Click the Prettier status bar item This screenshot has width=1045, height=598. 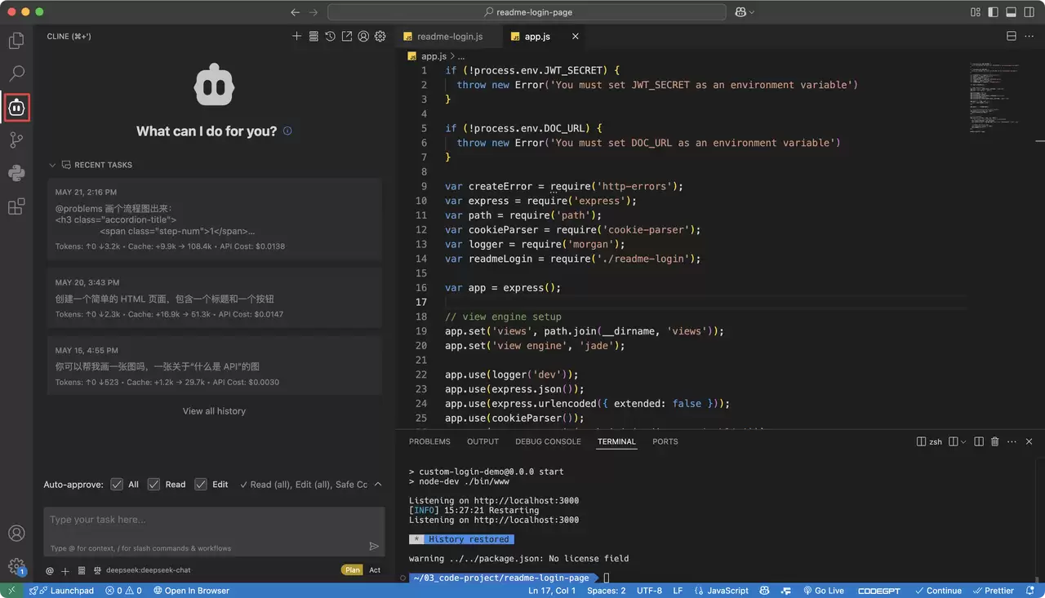tap(994, 591)
